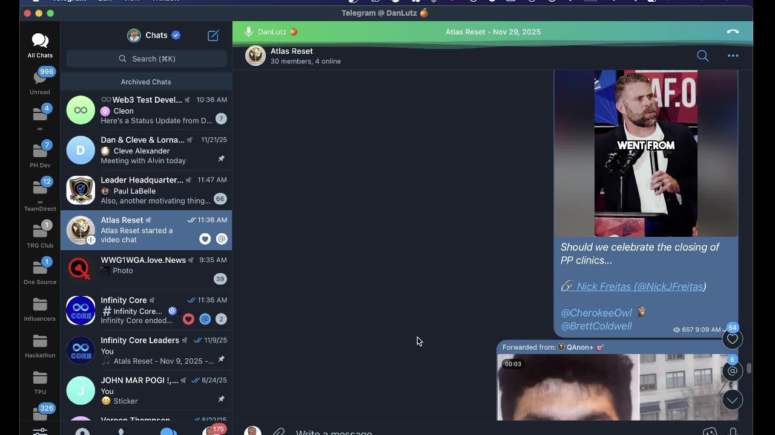Open Atlas Reset group info from header
This screenshot has width=775, height=435.
(x=305, y=56)
